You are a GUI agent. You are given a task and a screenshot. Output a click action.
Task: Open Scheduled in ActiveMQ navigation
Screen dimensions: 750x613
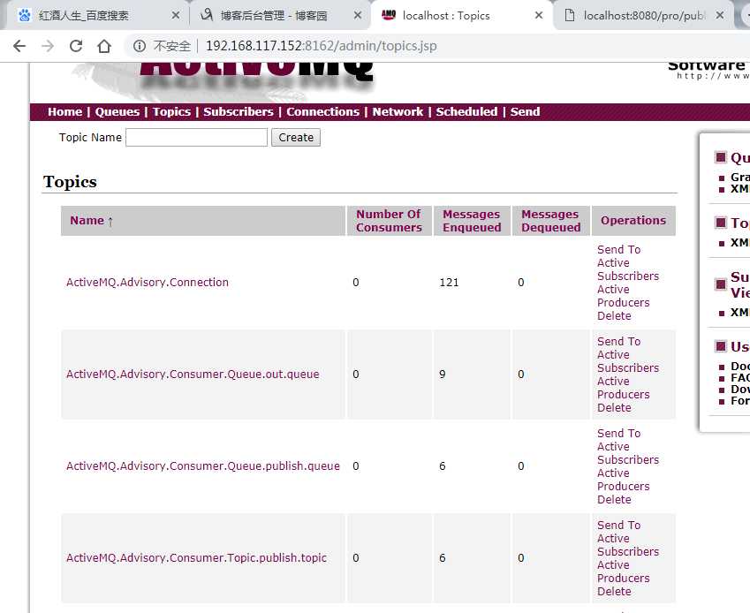(x=466, y=112)
